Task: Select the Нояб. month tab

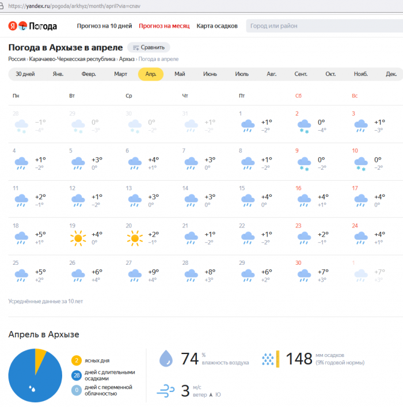Action: pyautogui.click(x=360, y=74)
